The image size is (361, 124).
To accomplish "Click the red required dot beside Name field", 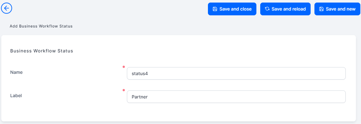I will 124,67.
